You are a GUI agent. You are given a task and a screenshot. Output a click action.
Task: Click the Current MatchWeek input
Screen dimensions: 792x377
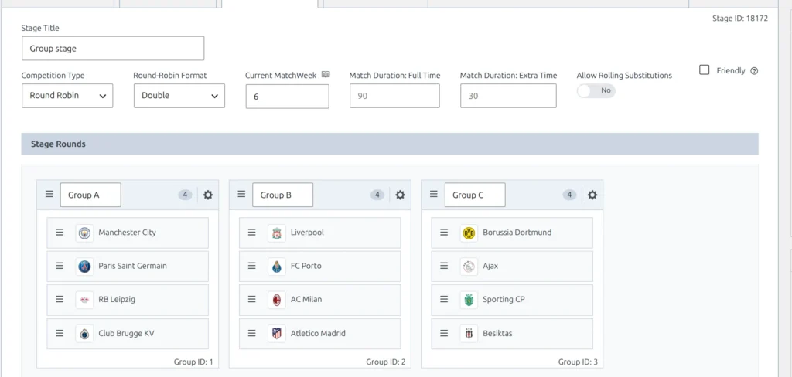[288, 96]
